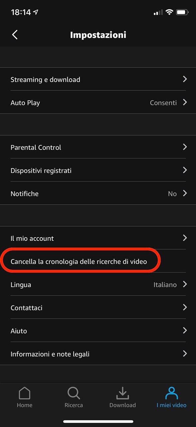This screenshot has height=427, width=196.
Task: Tap the Impostazioni page title
Action: [x=98, y=35]
